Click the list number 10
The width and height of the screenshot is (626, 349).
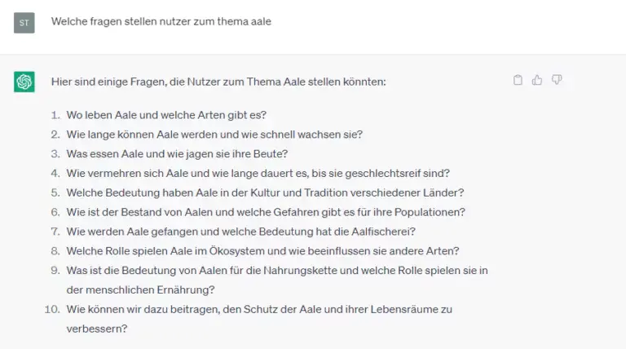point(52,309)
